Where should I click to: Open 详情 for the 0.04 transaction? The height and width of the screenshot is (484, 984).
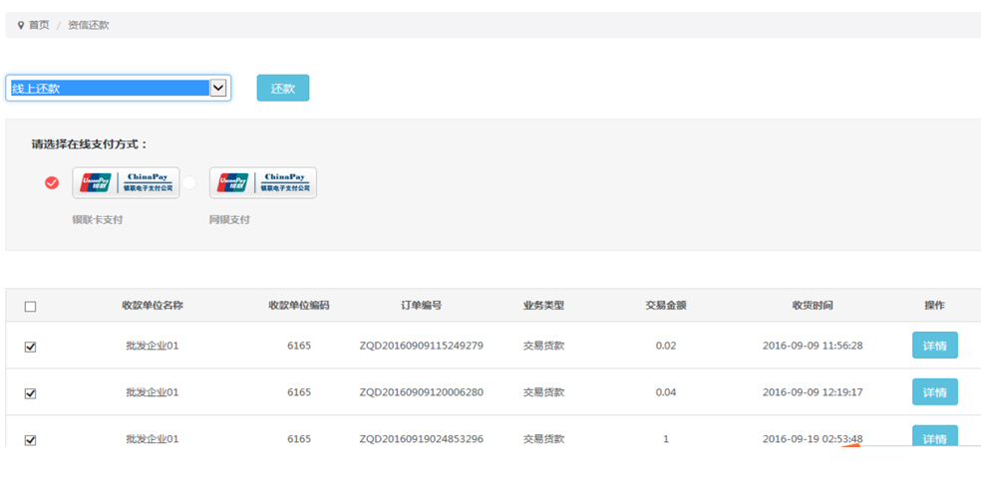pyautogui.click(x=934, y=392)
